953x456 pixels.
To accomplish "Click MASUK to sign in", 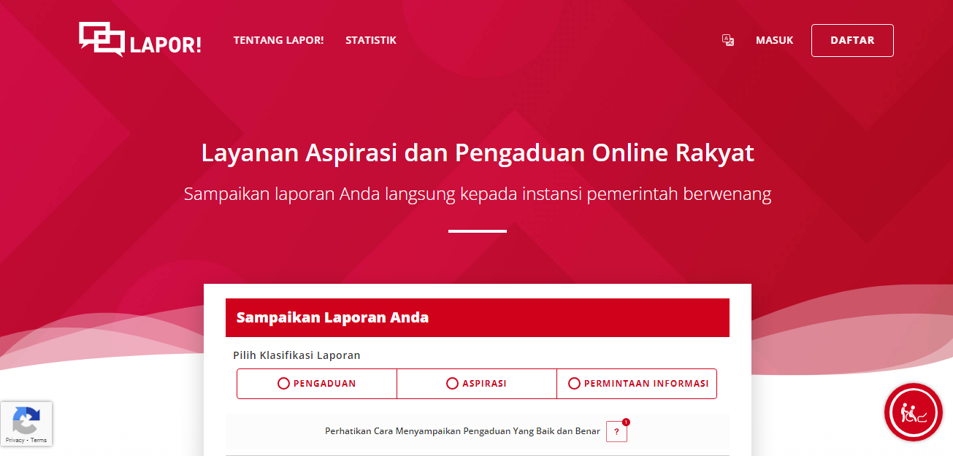I will click(774, 40).
